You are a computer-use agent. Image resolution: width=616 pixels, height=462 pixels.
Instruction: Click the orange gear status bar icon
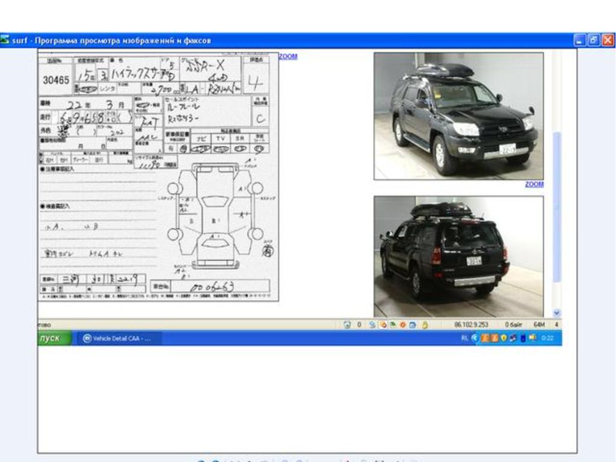click(402, 325)
